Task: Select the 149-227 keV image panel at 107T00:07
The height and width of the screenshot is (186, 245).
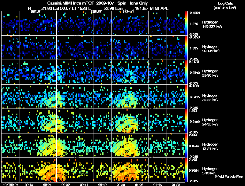Action: coord(10,23)
